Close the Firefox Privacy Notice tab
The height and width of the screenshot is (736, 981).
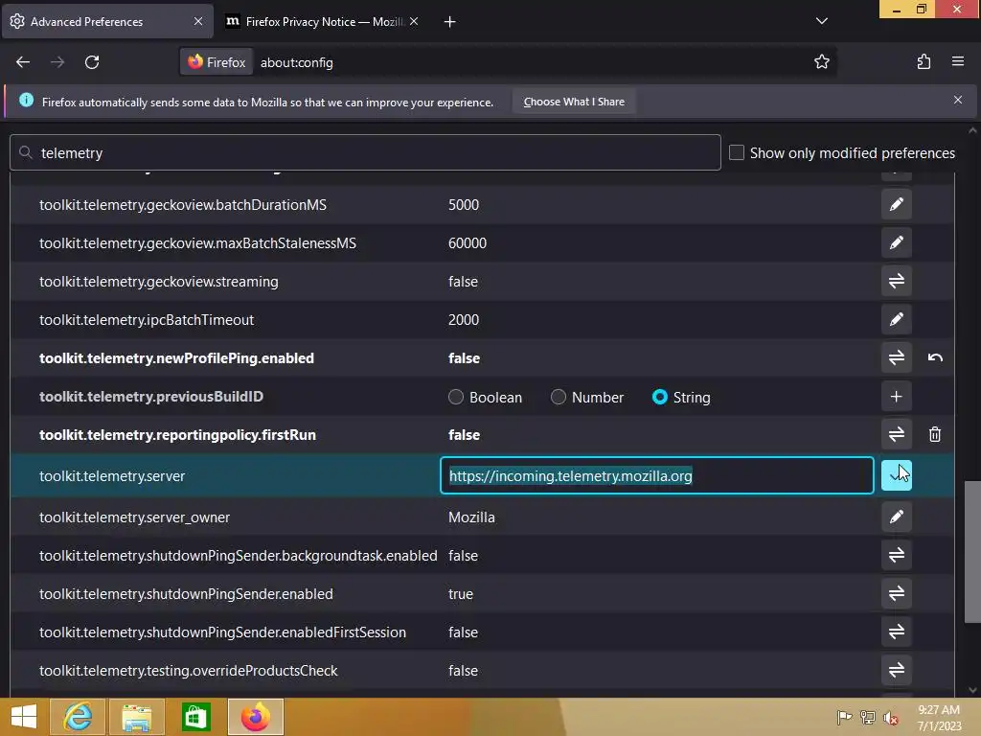pos(414,21)
